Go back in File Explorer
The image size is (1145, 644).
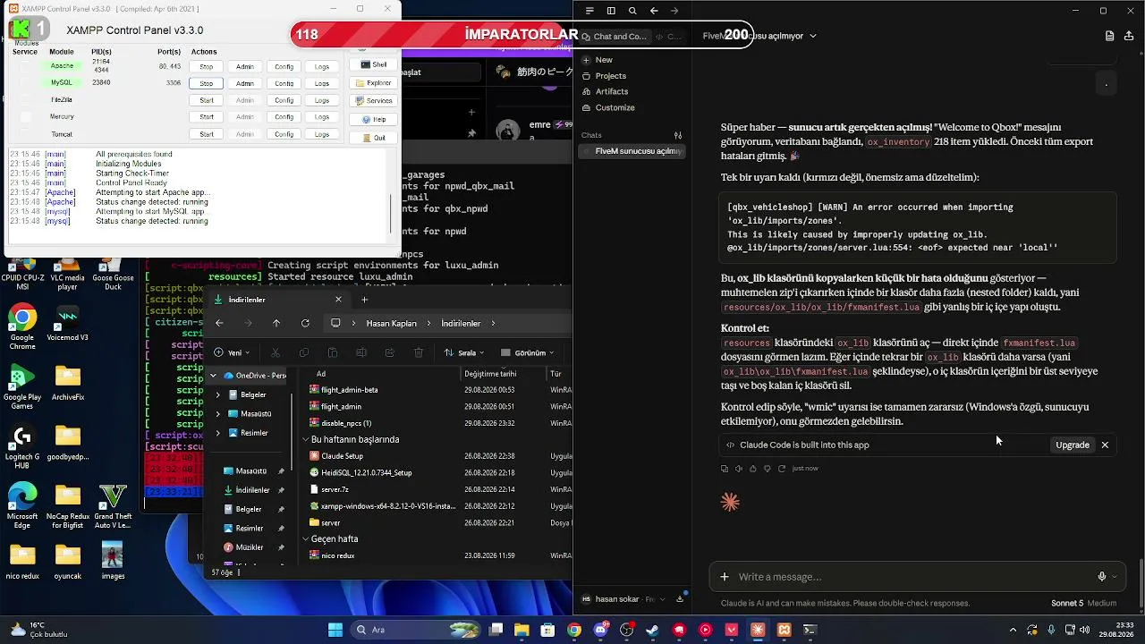click(220, 323)
